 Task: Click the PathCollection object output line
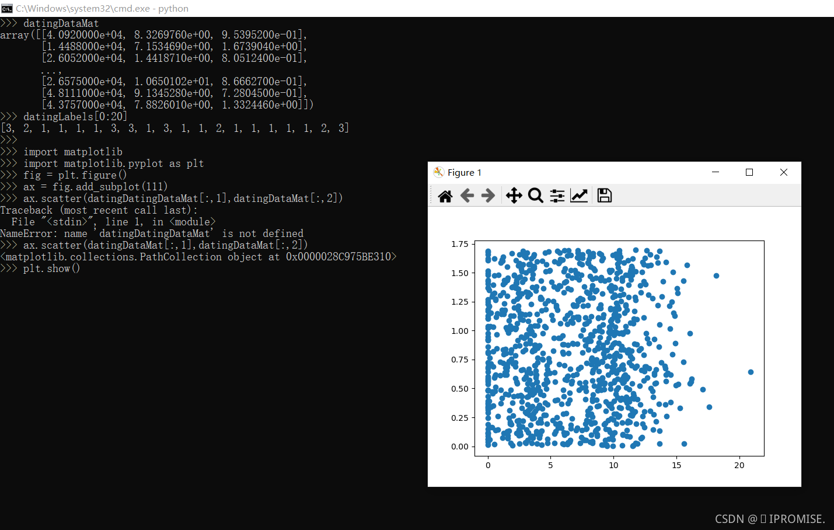point(198,257)
